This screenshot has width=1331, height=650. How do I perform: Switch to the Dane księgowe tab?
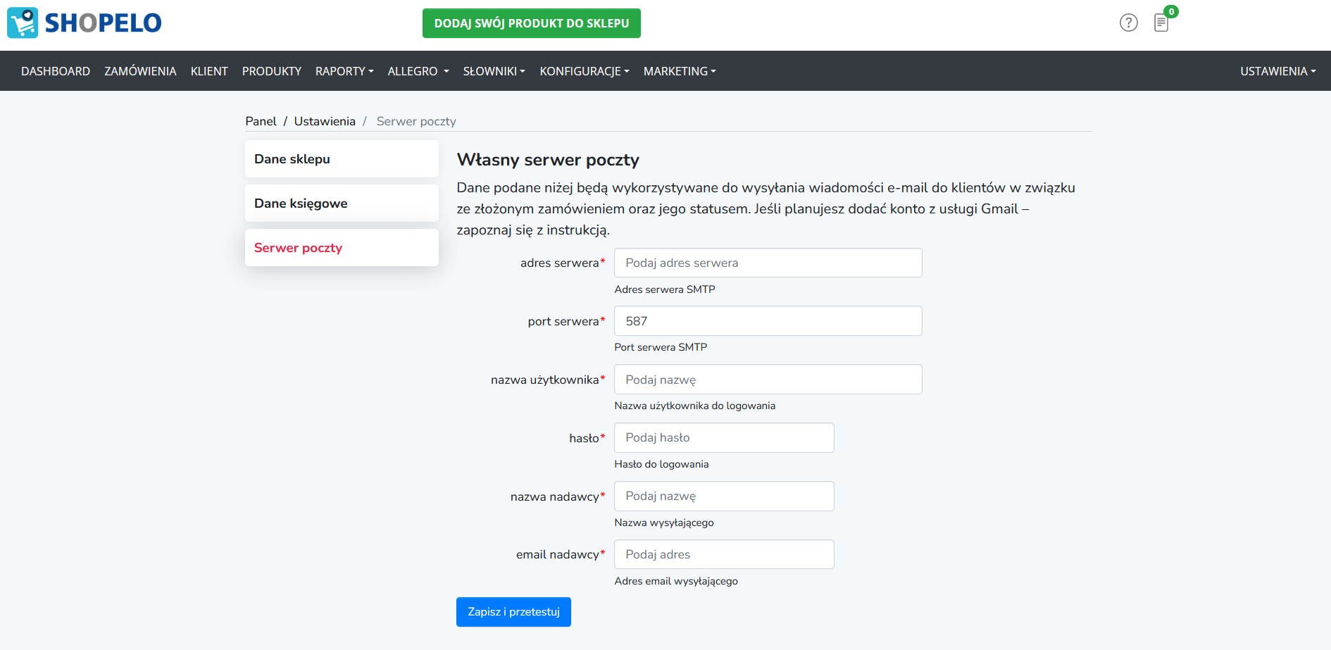pos(342,204)
